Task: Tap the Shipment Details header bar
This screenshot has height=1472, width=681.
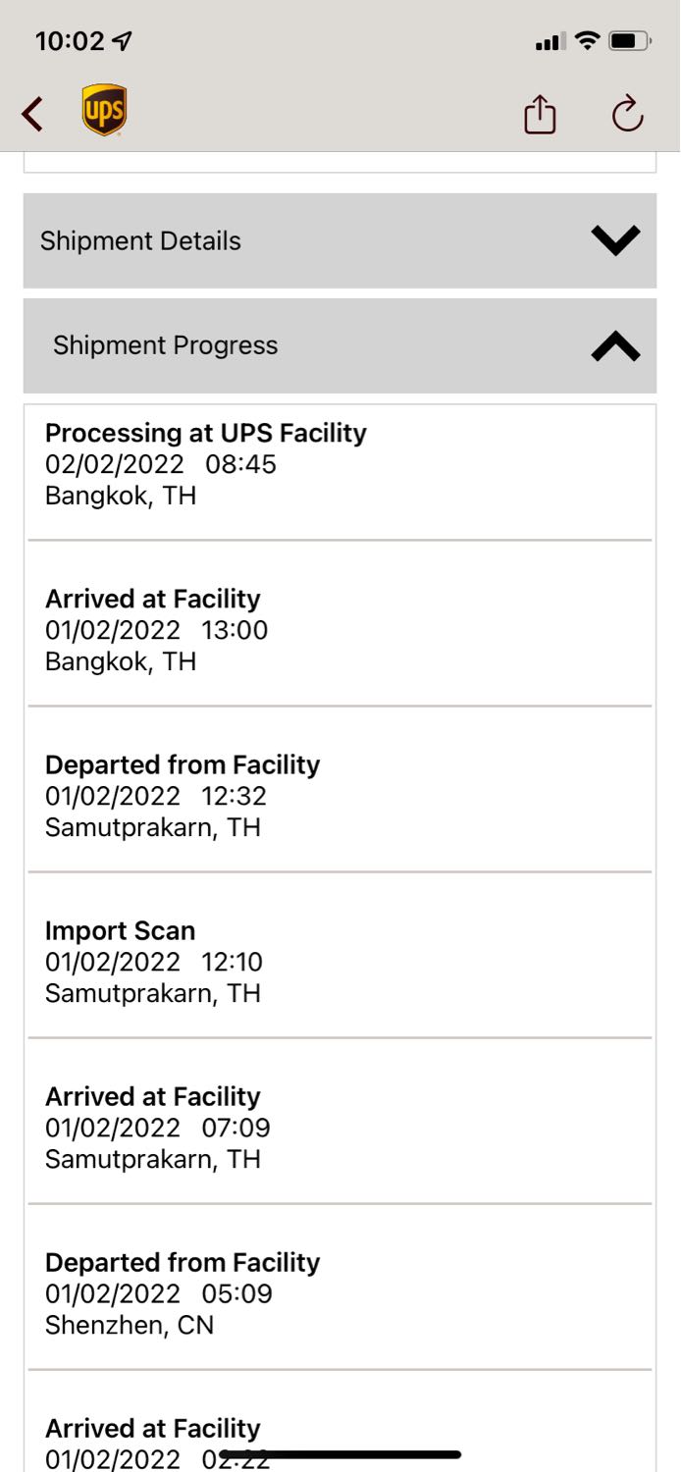Action: pos(340,240)
